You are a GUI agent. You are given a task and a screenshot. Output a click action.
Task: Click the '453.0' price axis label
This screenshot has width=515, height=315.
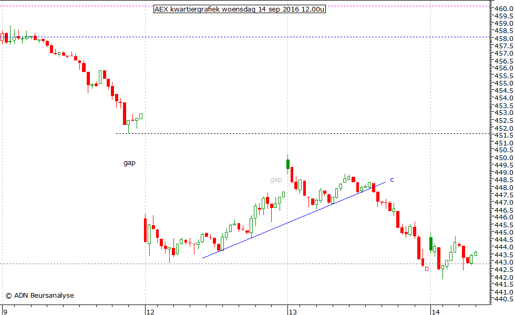(504, 113)
